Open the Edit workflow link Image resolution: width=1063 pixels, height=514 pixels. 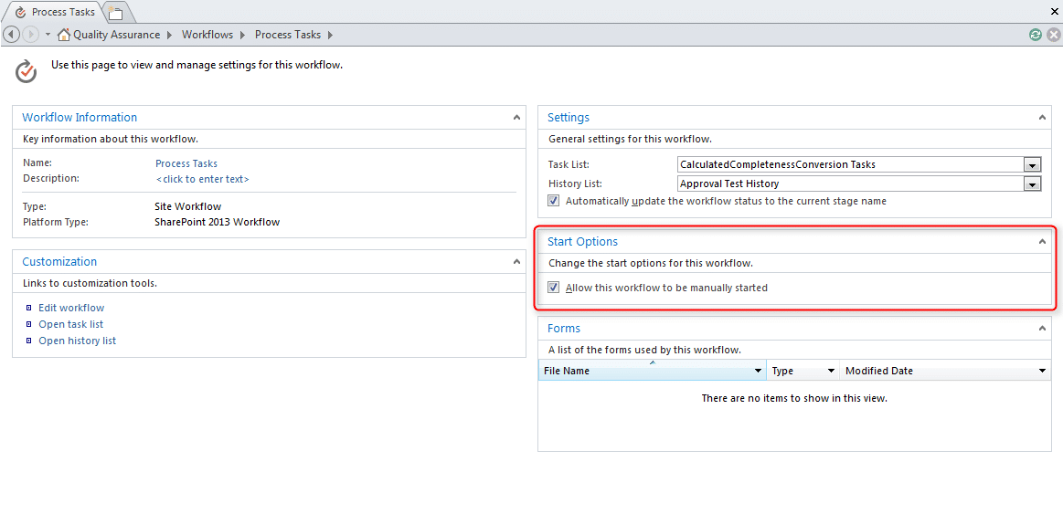(71, 308)
